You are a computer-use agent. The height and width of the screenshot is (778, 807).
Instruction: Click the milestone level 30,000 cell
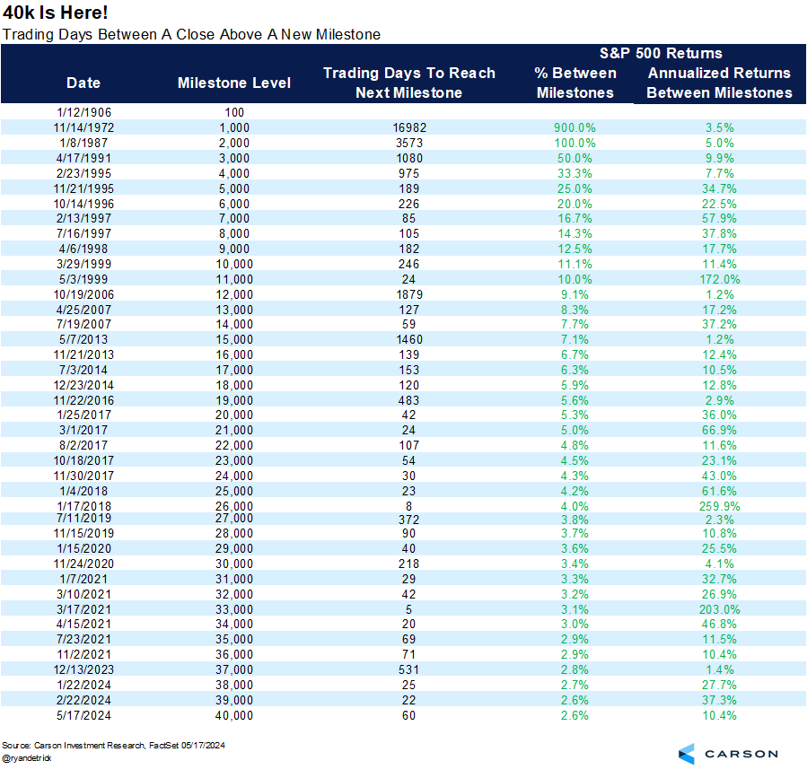pos(234,564)
